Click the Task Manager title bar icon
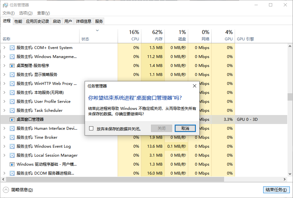Screen dimensions: 293x198 point(5,5)
